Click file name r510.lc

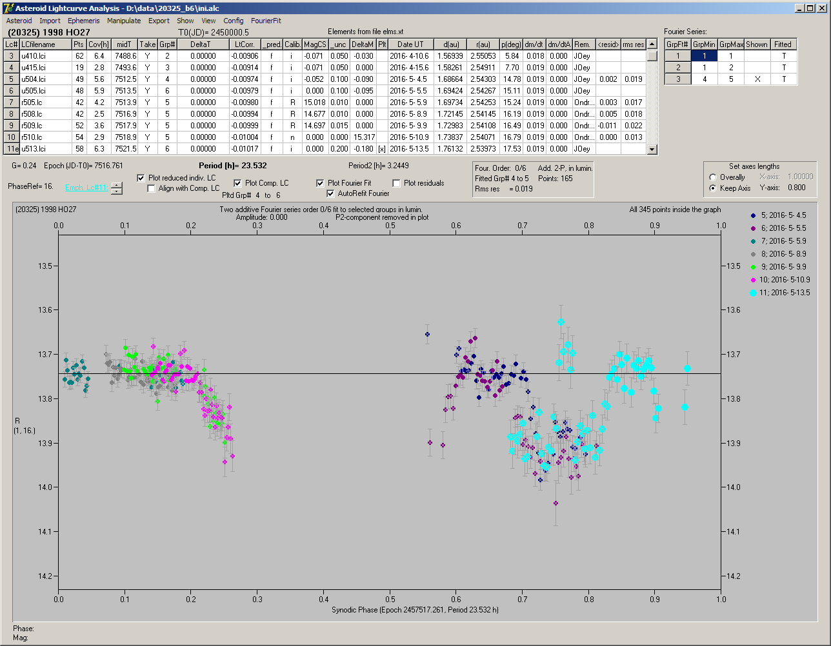(x=45, y=137)
